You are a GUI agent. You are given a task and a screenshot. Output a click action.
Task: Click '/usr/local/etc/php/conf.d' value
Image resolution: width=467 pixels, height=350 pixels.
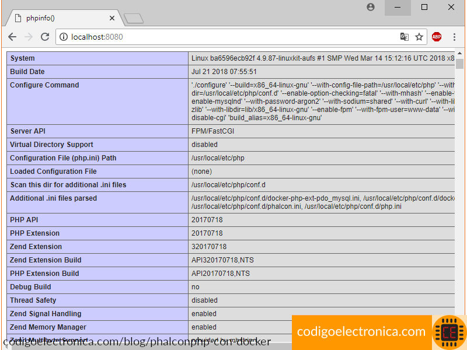tap(228, 185)
